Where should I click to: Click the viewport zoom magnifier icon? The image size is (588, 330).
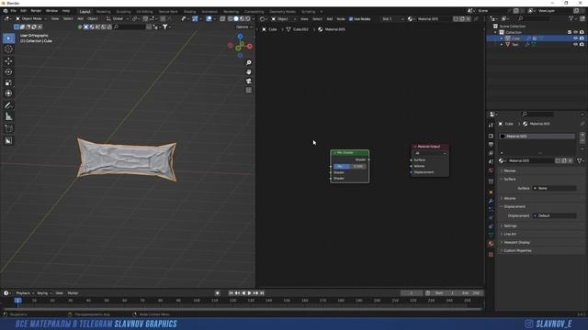[x=249, y=62]
